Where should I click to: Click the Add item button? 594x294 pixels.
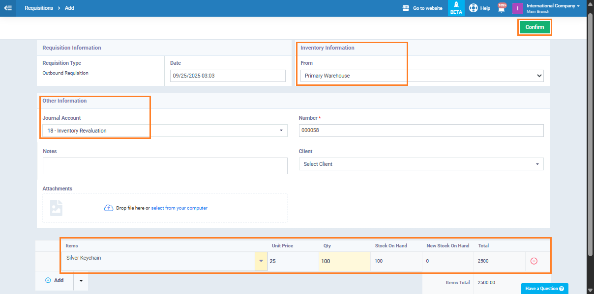point(55,281)
